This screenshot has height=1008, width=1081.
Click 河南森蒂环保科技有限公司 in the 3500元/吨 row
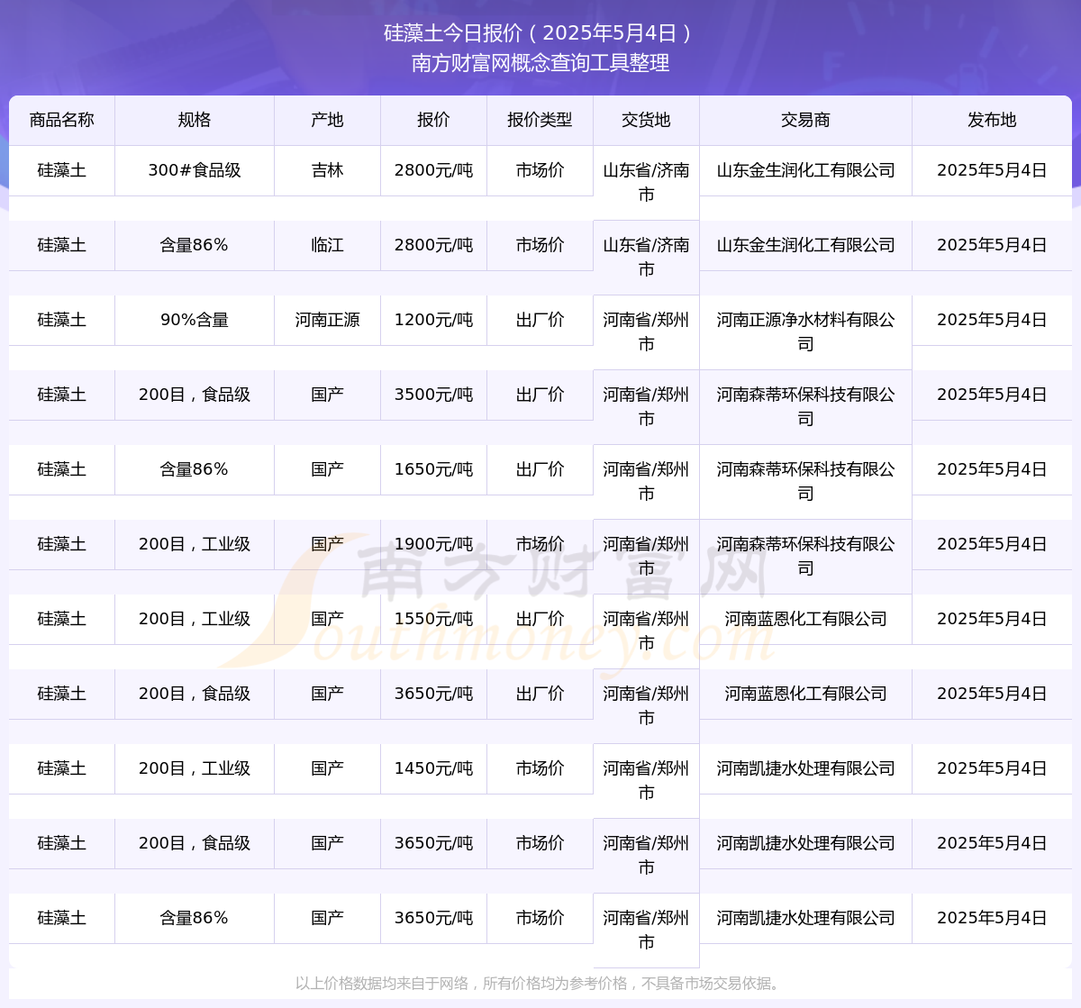tap(806, 406)
